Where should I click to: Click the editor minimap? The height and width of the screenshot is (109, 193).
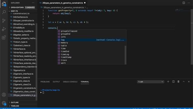183,10
